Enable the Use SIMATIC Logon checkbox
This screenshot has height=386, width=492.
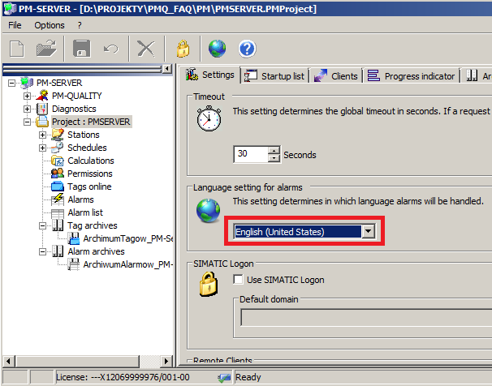tap(238, 280)
